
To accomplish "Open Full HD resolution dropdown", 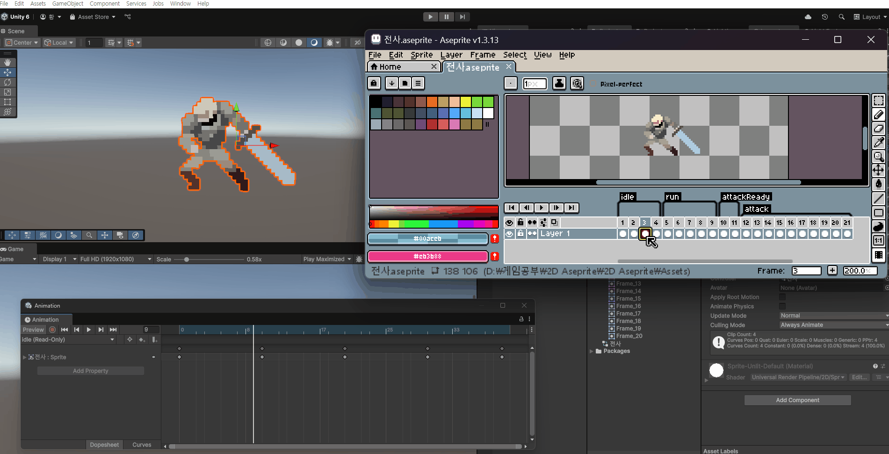I will (x=116, y=259).
